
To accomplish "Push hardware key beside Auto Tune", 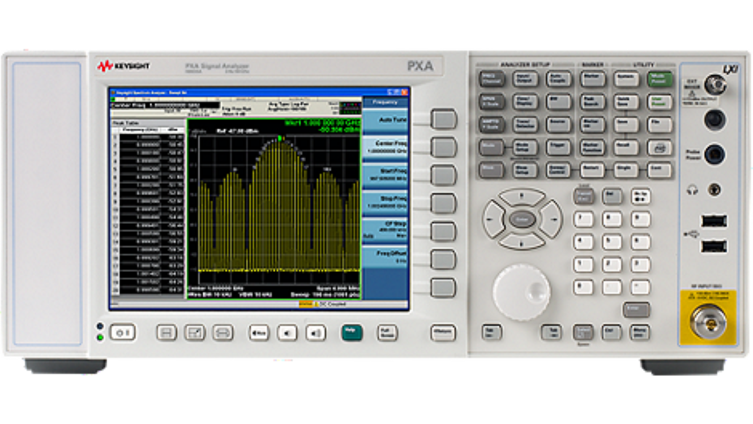I will pyautogui.click(x=443, y=119).
